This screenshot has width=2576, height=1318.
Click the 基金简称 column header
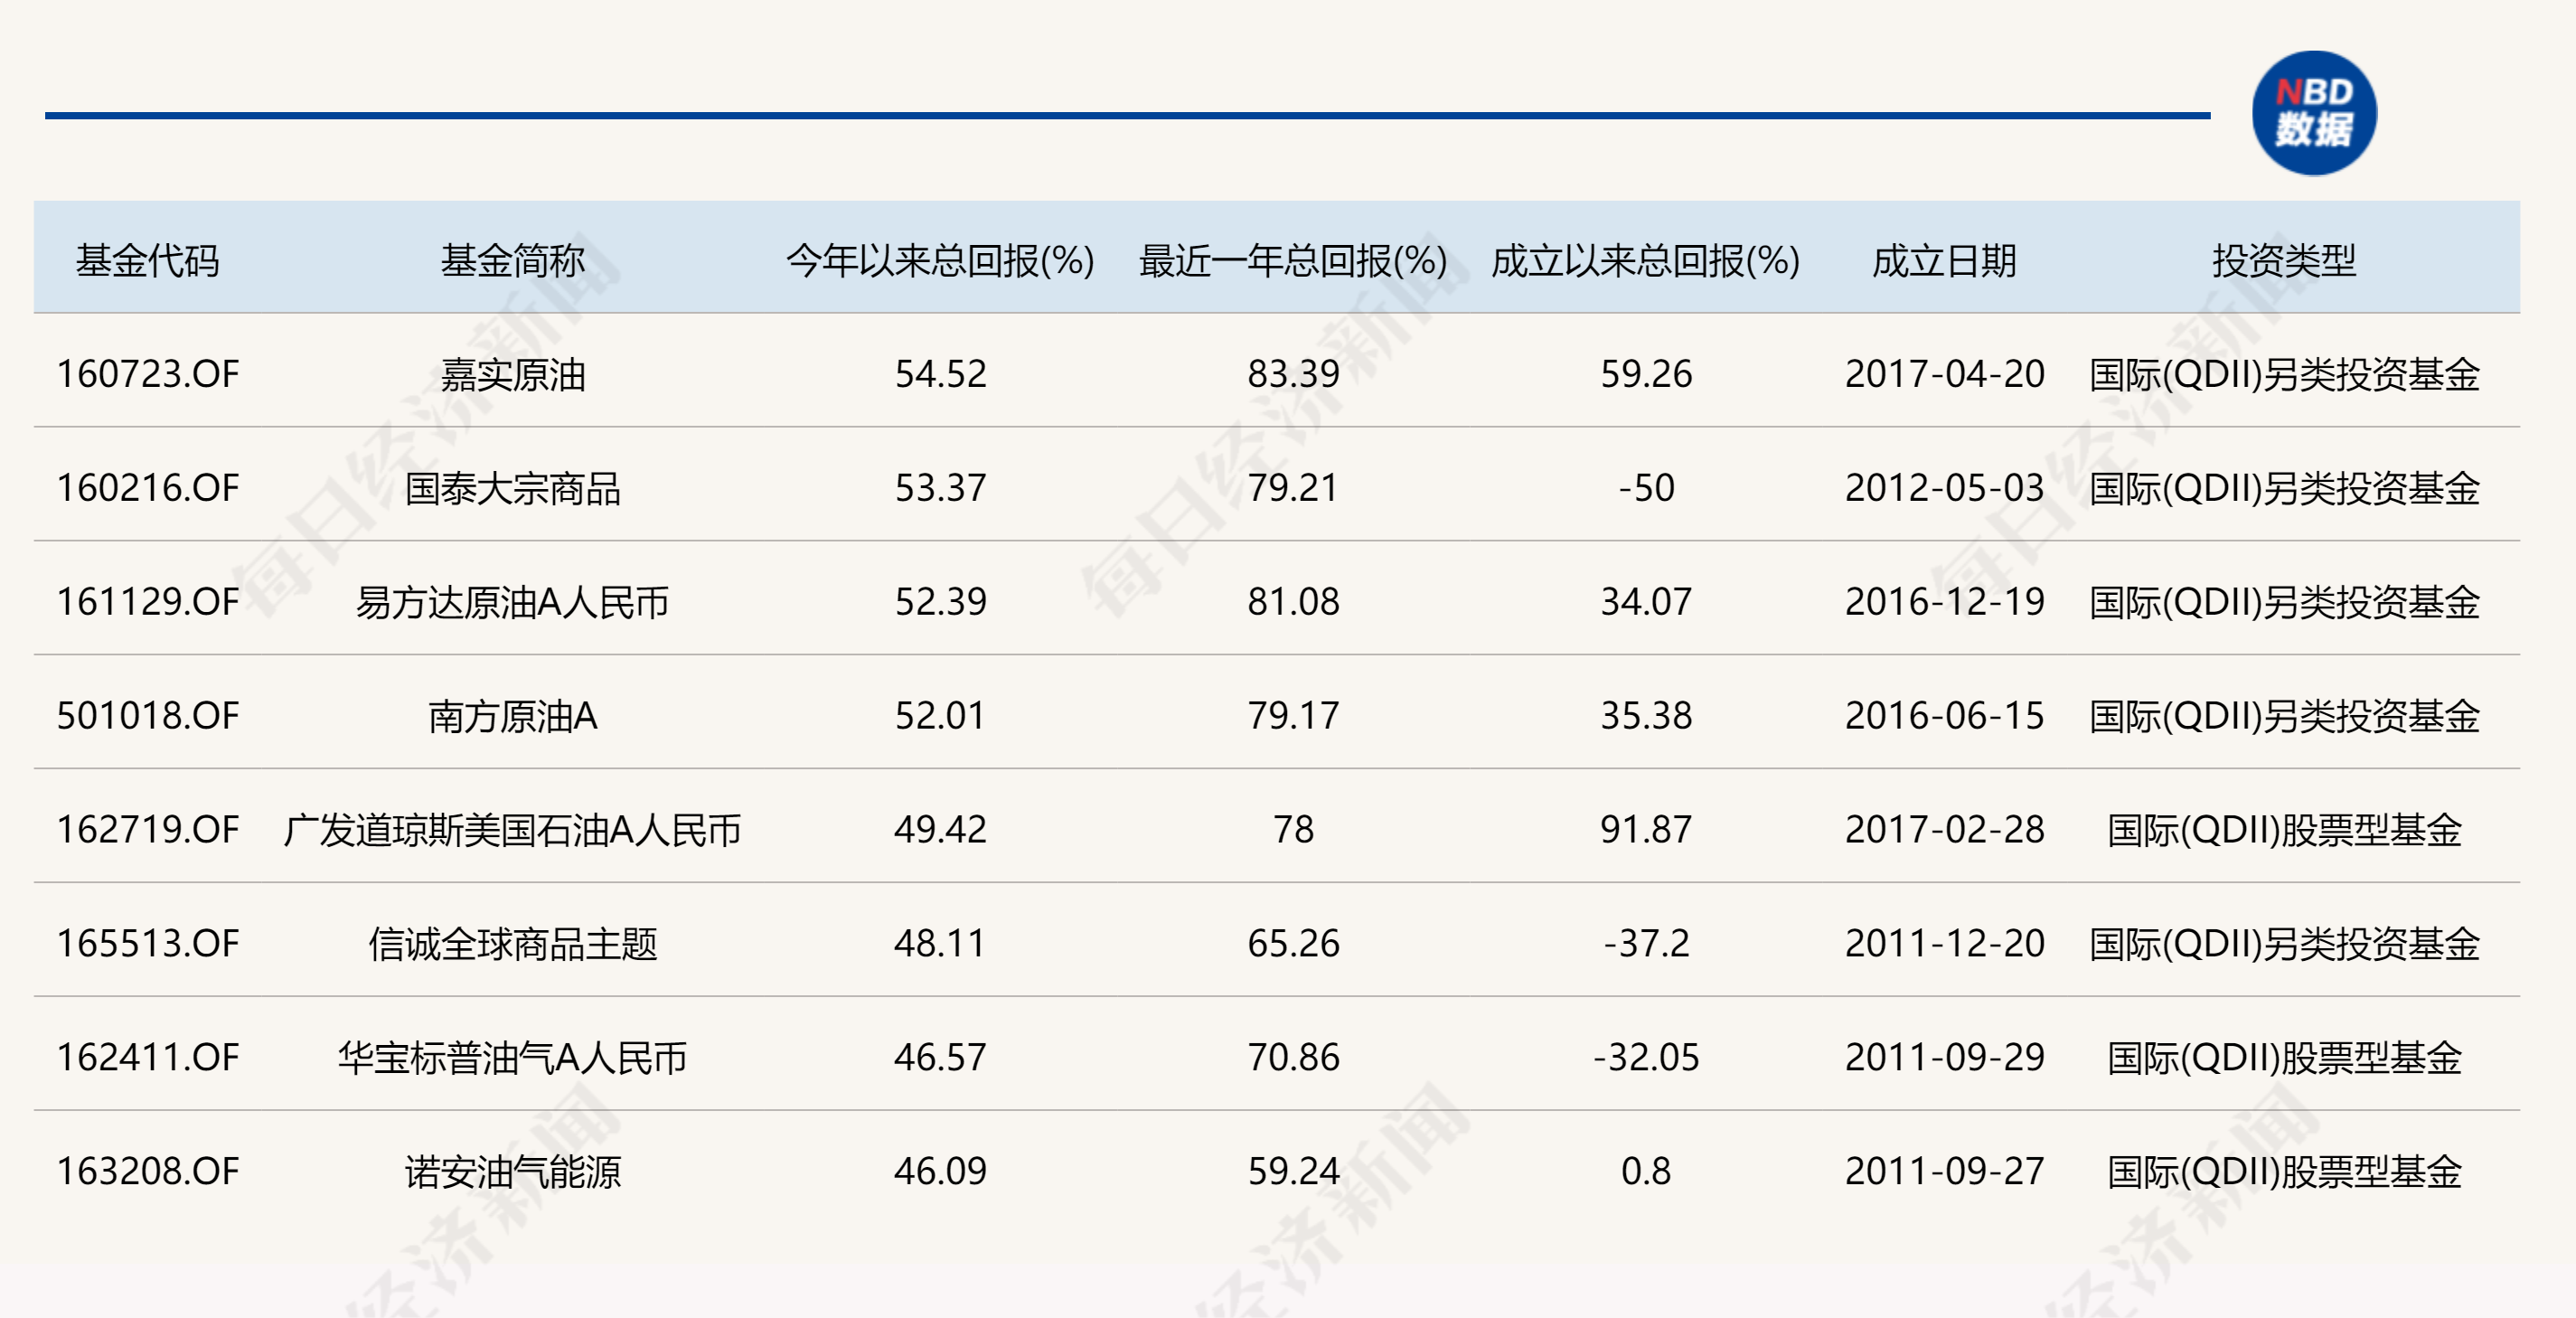click(x=513, y=260)
